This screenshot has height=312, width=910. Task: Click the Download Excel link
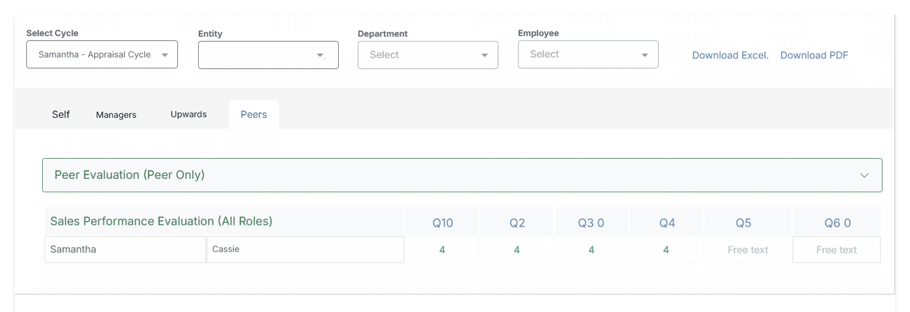[x=730, y=55]
